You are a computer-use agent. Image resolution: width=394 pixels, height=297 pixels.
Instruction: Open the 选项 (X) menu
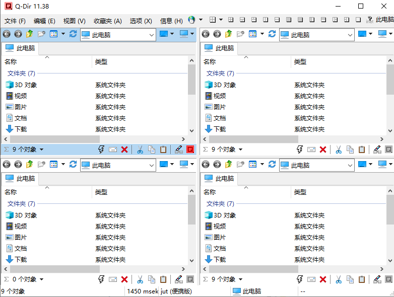141,21
